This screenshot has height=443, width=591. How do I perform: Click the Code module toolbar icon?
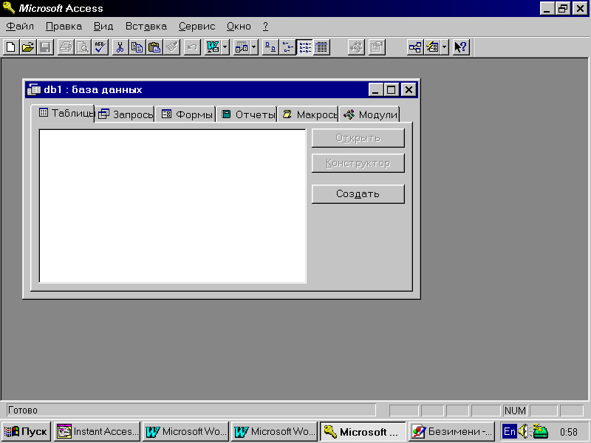tap(356, 47)
